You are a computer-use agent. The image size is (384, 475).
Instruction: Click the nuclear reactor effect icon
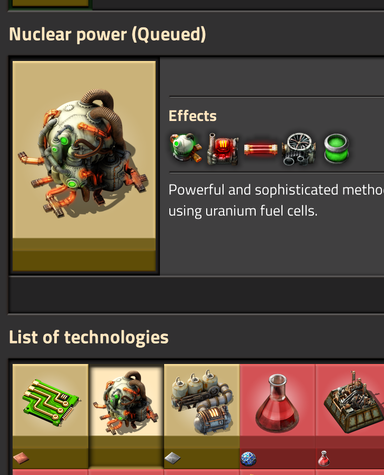coord(186,148)
